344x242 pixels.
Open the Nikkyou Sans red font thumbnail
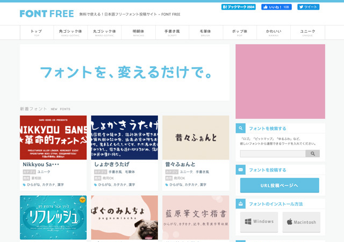[x=53, y=138]
